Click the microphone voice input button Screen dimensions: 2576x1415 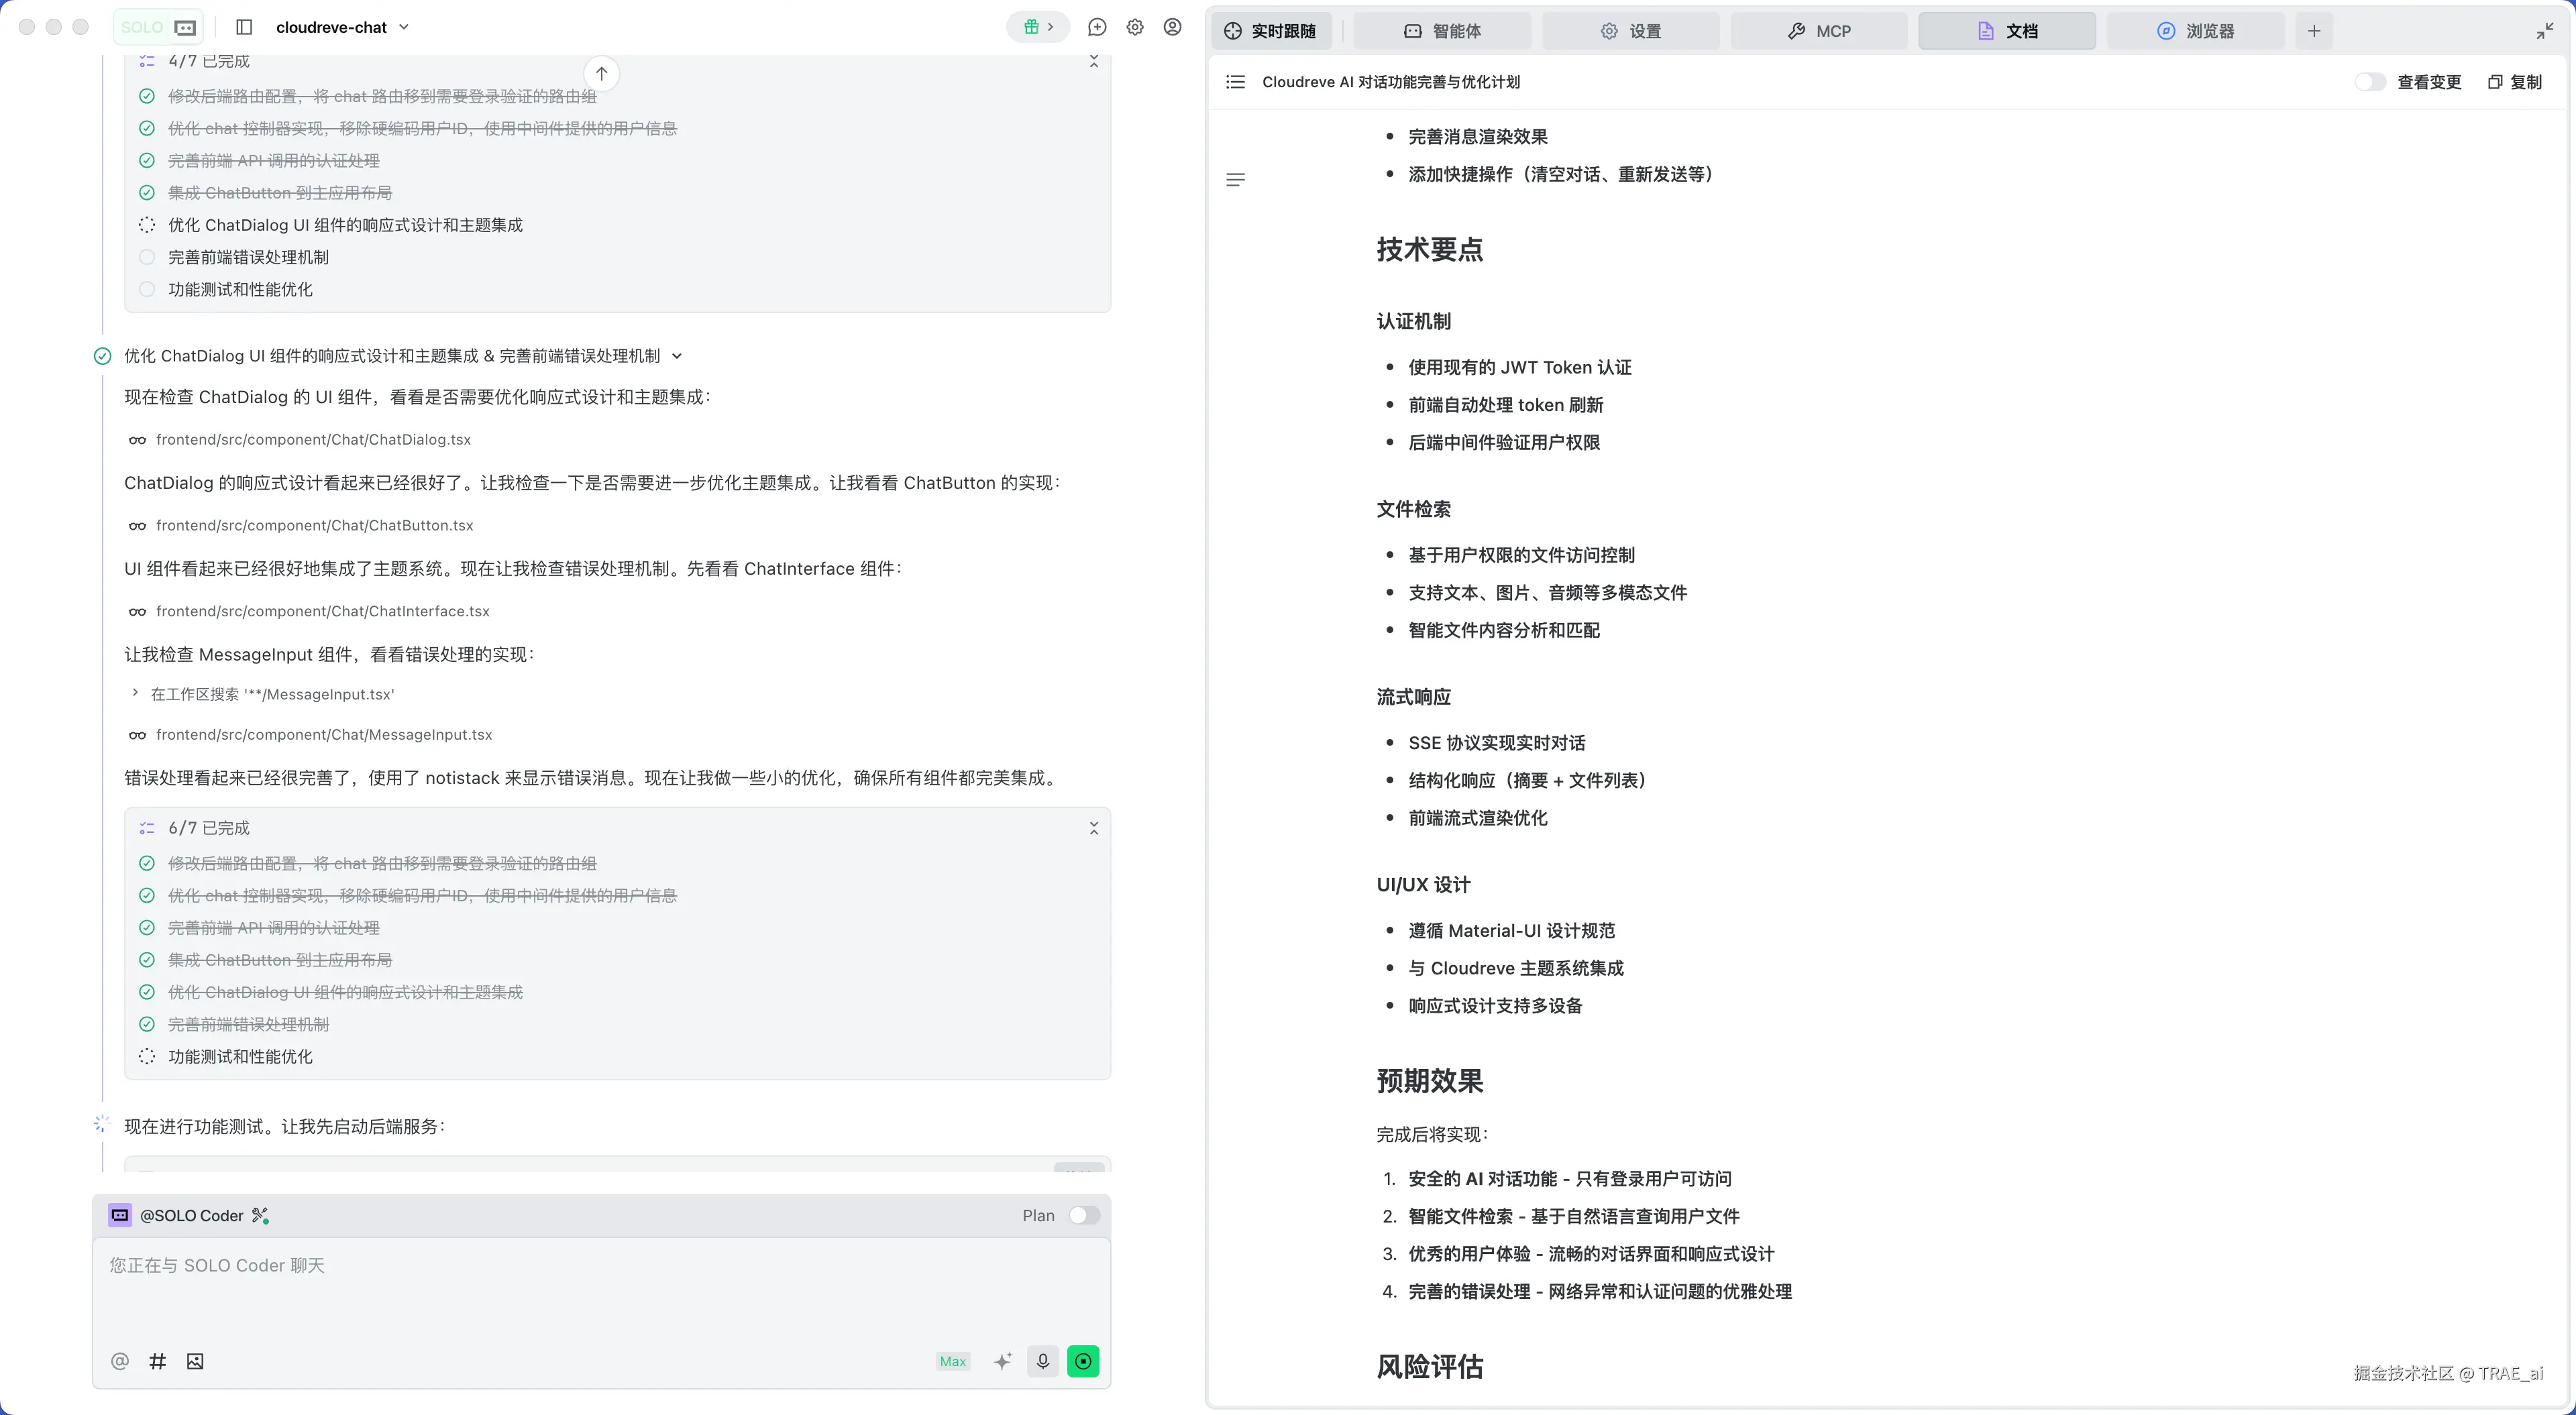[x=1042, y=1361]
